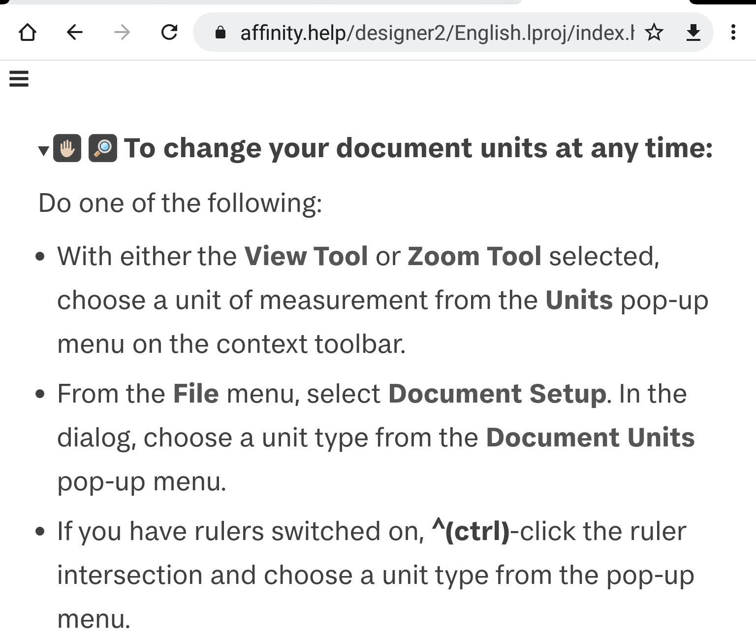
Task: Click the 'To change your document units' heading
Action: pyautogui.click(x=418, y=148)
